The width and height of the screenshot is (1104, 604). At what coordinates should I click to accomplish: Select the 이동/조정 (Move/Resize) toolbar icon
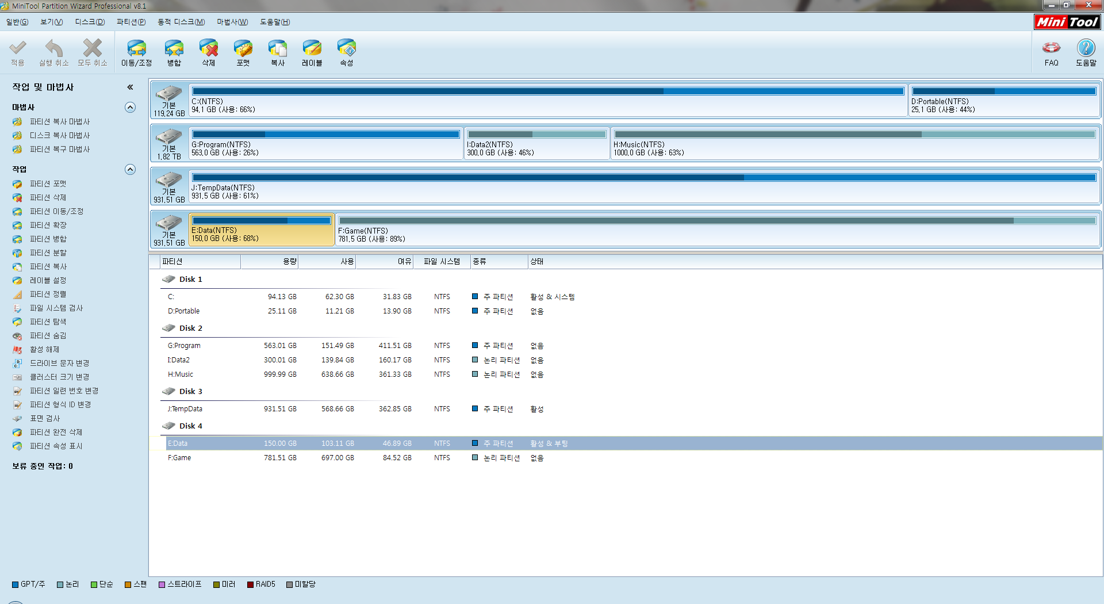(136, 48)
